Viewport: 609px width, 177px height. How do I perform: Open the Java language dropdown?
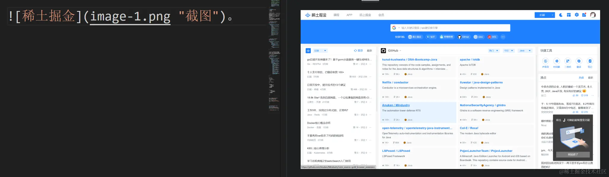click(525, 51)
